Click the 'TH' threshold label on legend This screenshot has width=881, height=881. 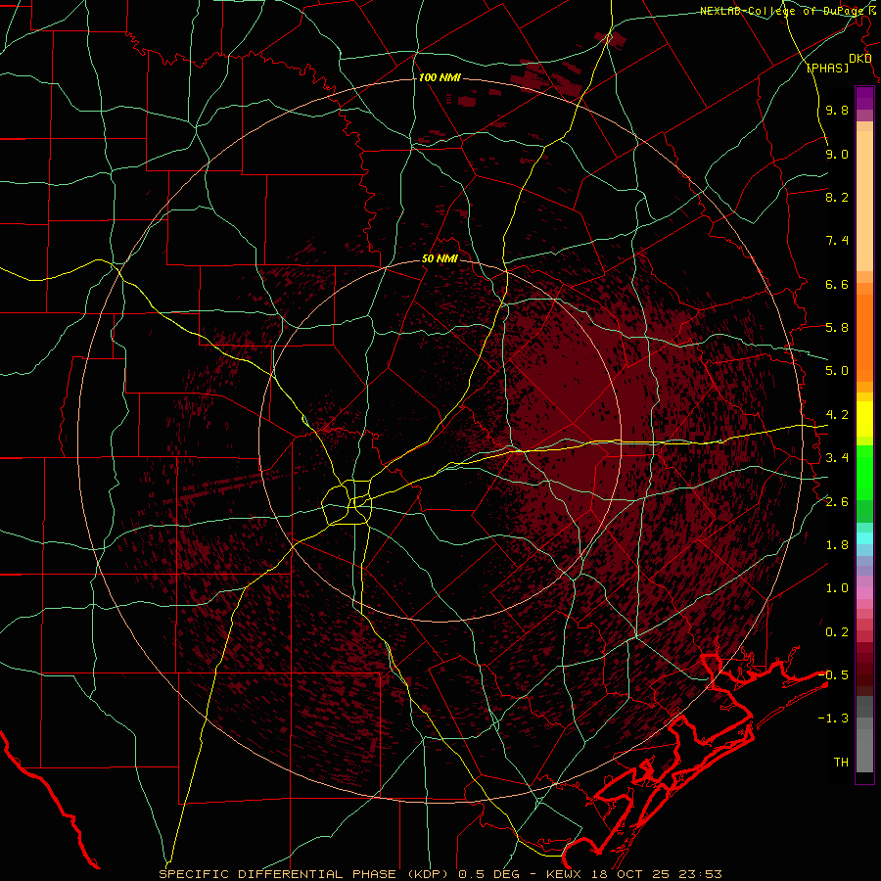841,763
